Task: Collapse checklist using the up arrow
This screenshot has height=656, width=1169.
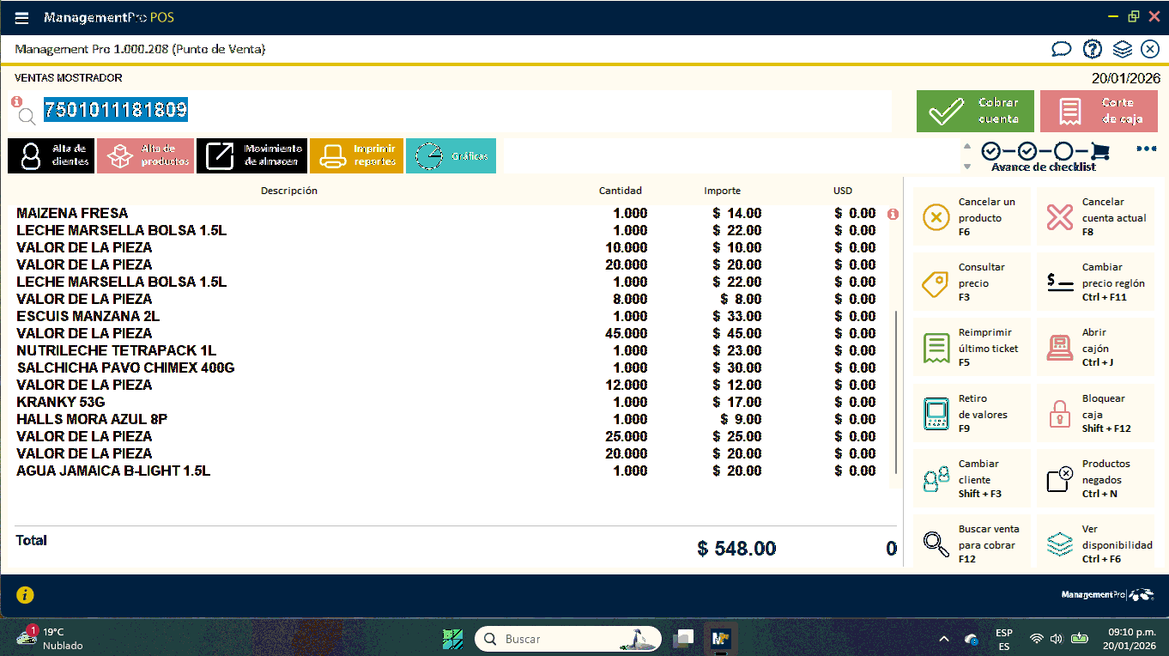Action: (967, 146)
